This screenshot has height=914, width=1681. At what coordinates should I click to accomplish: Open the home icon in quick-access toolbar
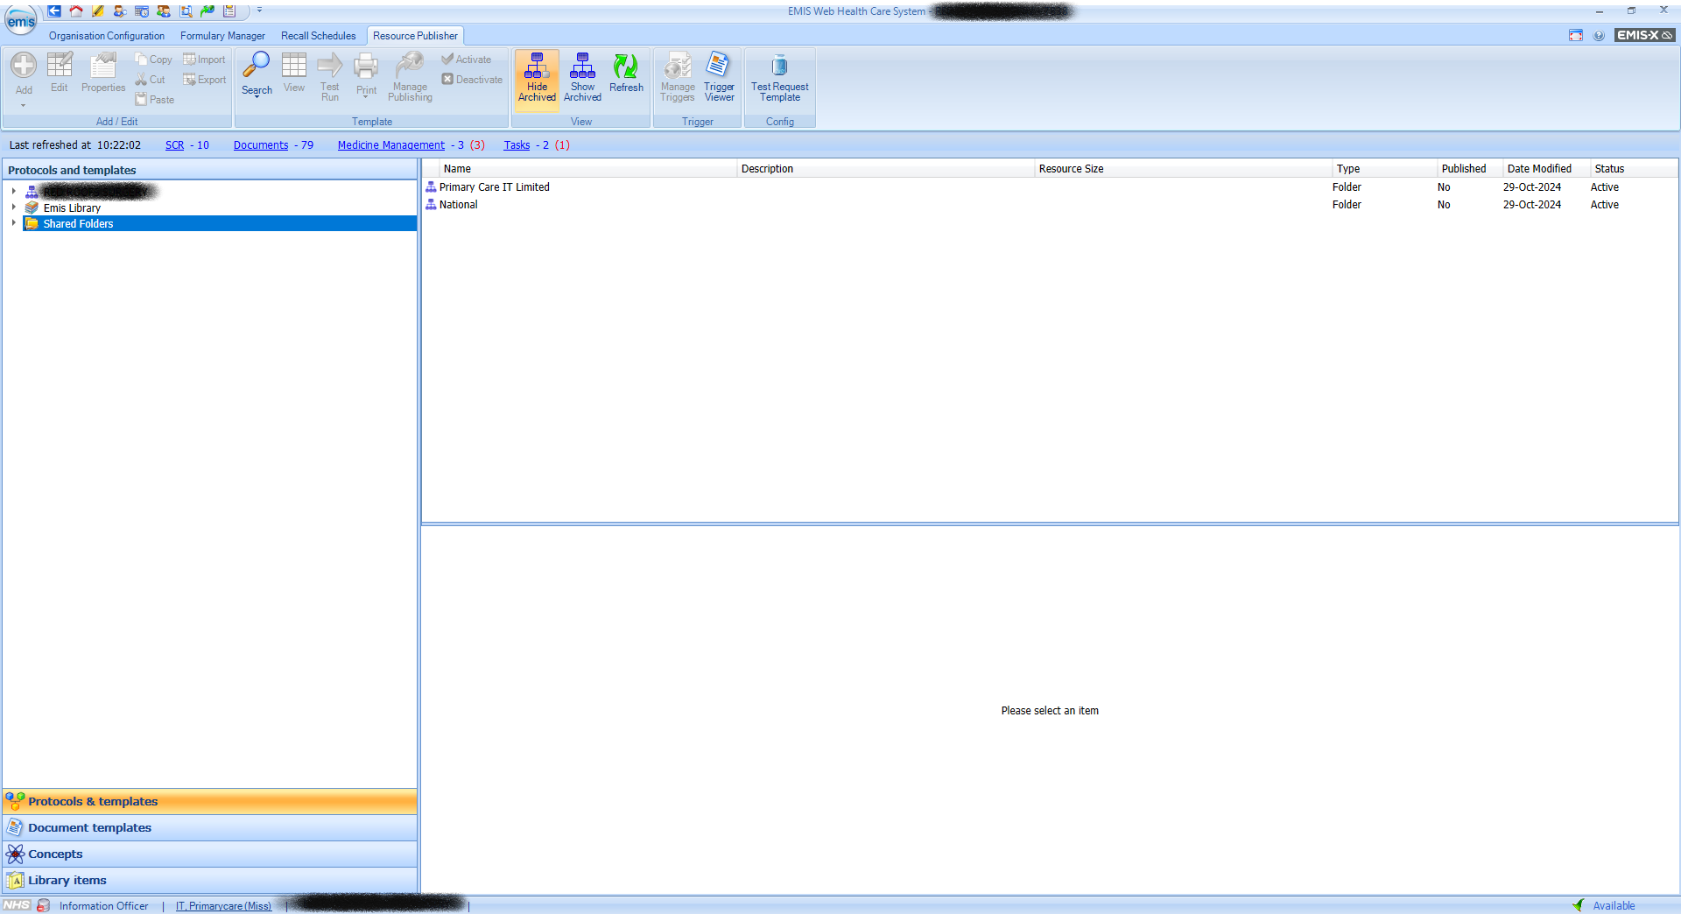pos(76,11)
